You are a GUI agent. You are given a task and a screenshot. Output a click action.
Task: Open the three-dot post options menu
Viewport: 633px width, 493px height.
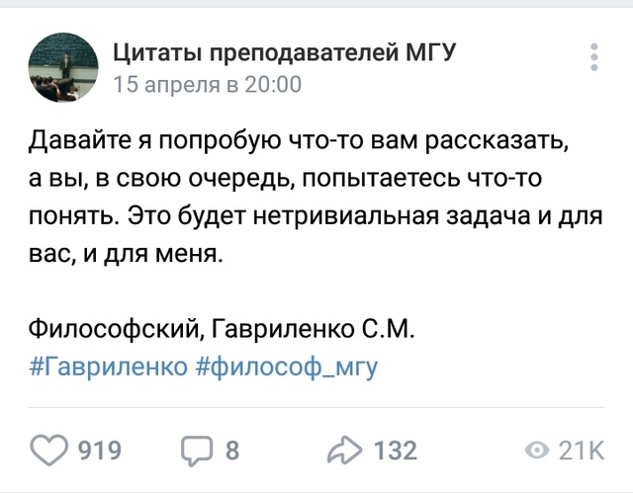(592, 62)
